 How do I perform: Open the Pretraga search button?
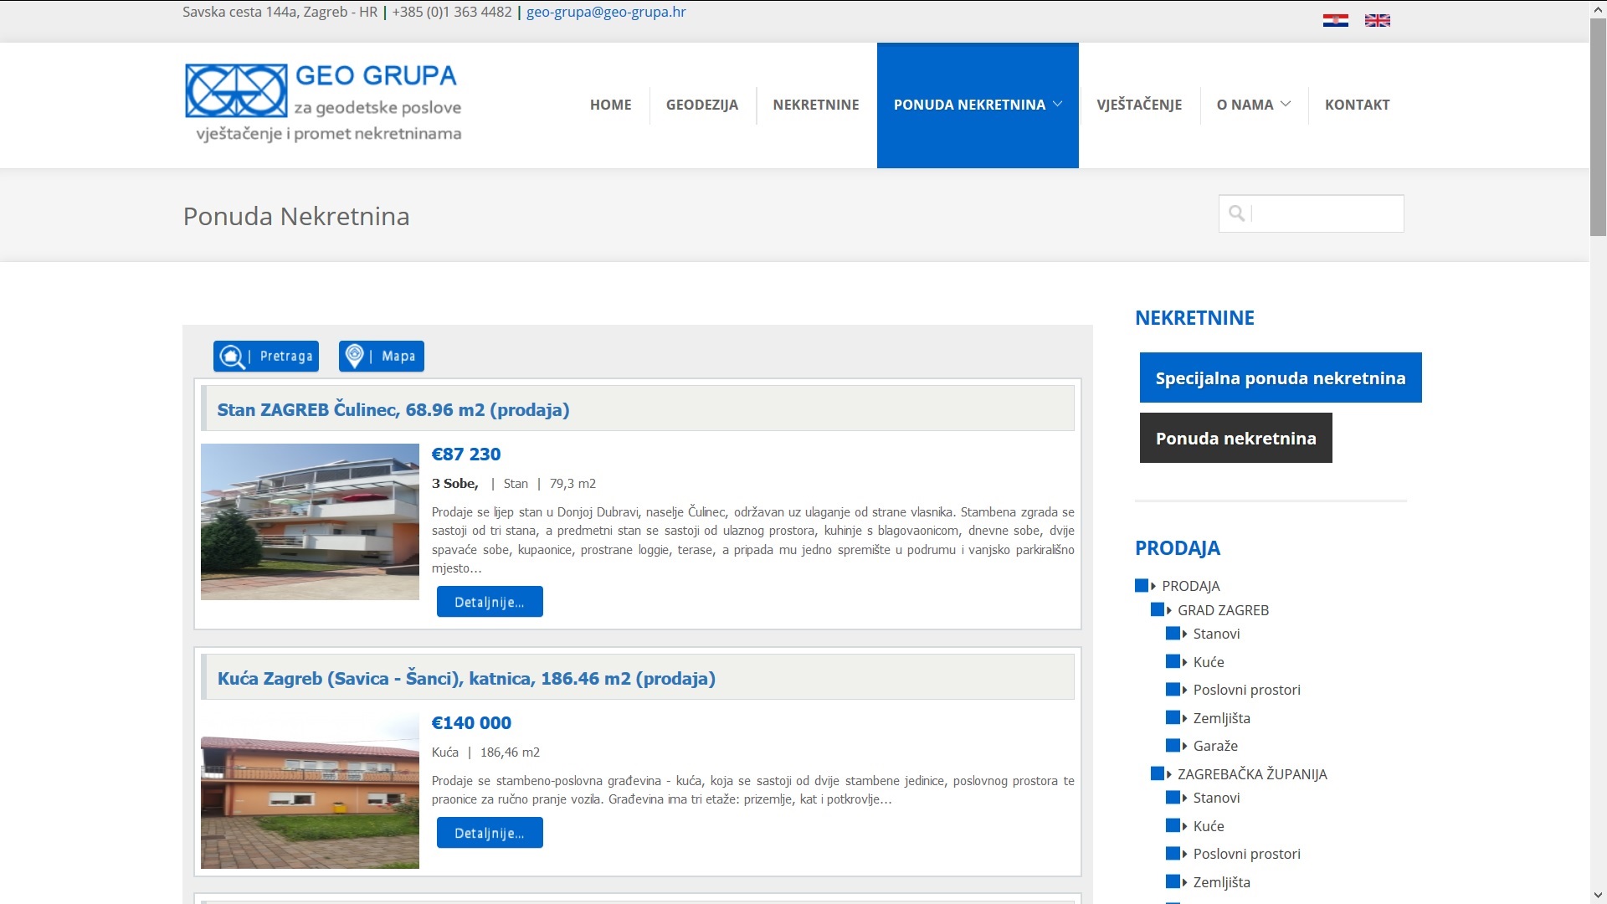pyautogui.click(x=266, y=356)
